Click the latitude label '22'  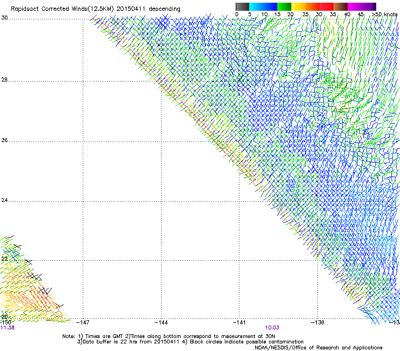coord(4,259)
